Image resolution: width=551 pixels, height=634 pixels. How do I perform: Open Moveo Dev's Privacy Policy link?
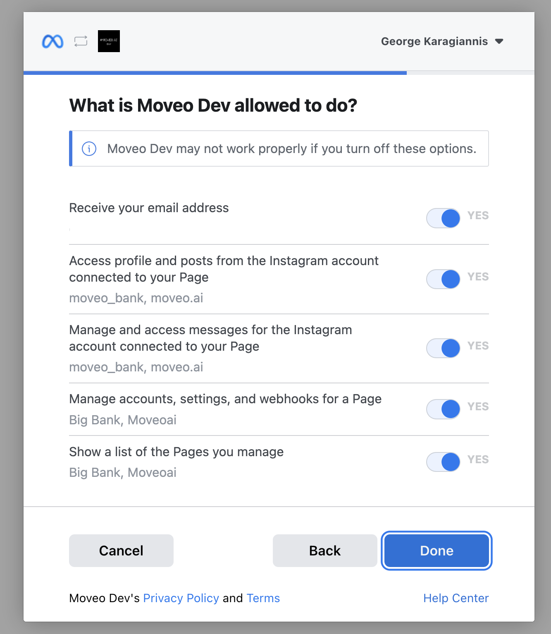coord(181,598)
